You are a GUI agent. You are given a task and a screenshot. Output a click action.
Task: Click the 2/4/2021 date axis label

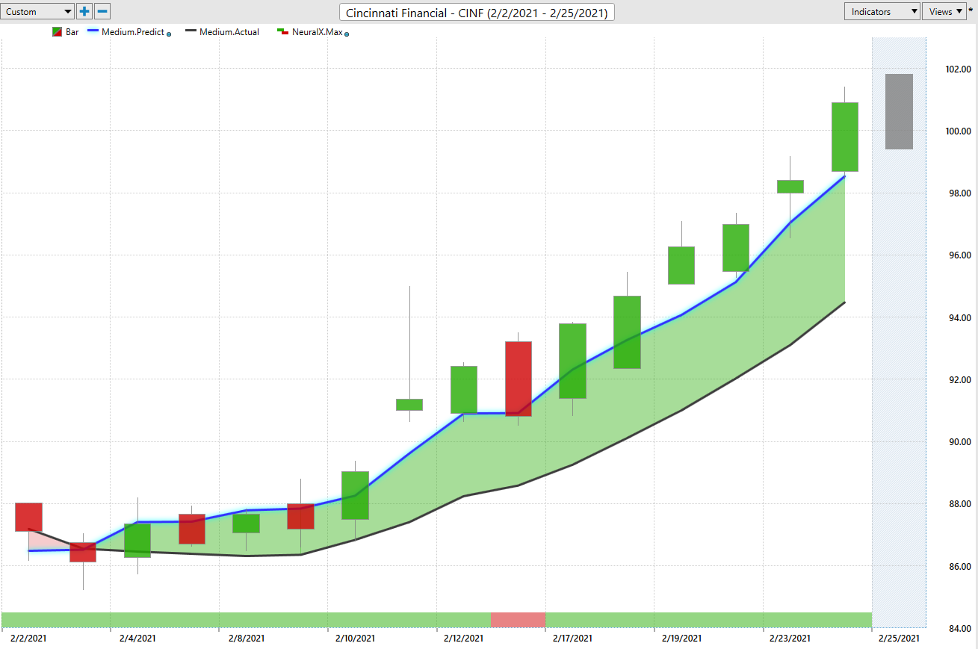point(137,639)
